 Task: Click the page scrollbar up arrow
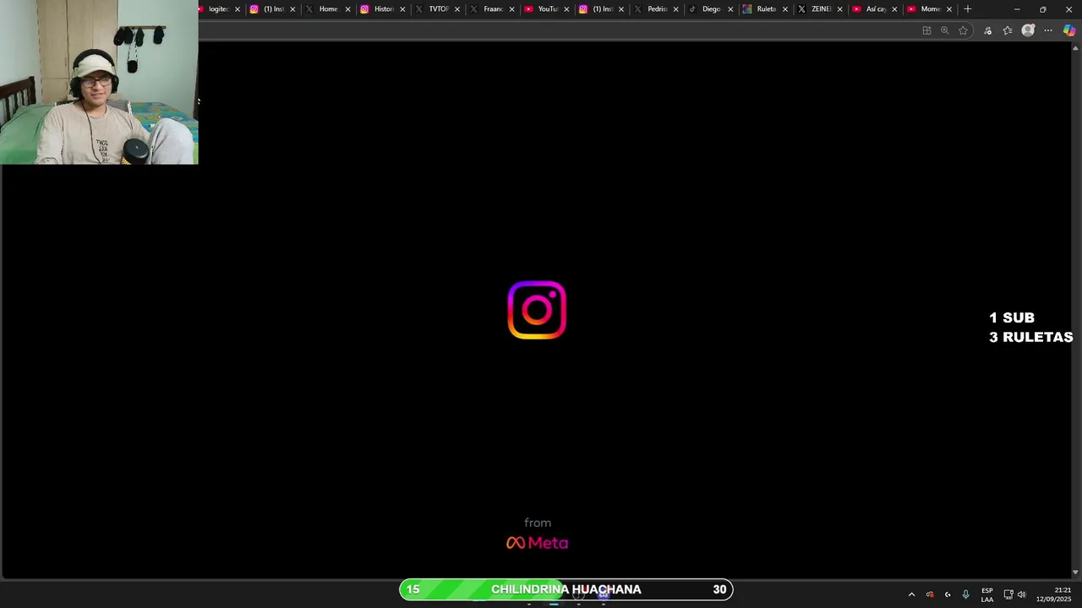pos(1075,46)
